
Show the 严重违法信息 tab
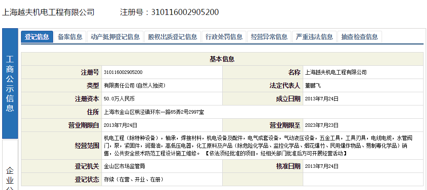[314, 37]
